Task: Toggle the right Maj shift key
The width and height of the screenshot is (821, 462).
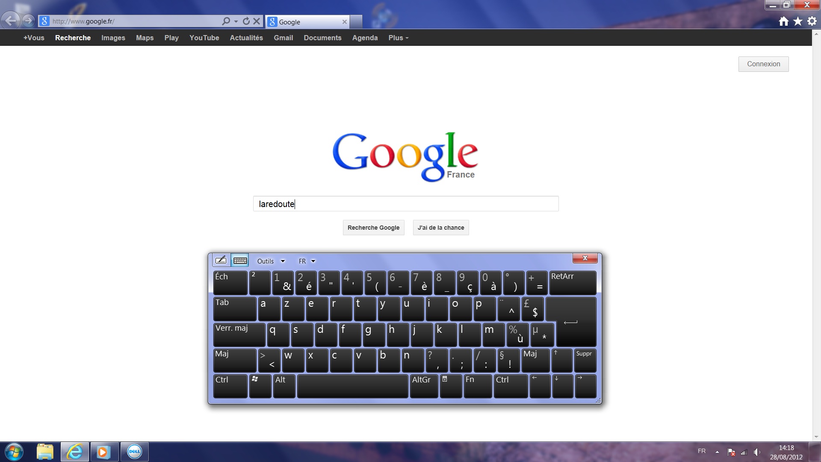Action: click(535, 360)
